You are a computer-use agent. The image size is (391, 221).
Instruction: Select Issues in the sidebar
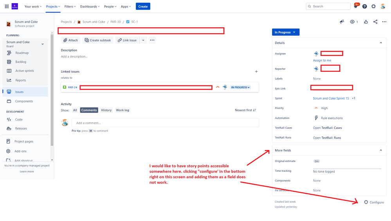[x=25, y=92]
